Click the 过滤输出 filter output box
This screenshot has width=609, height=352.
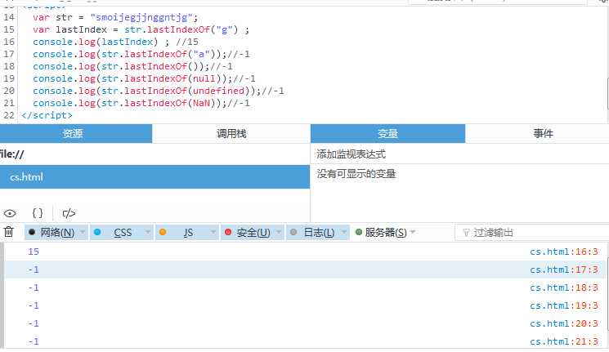tap(531, 233)
